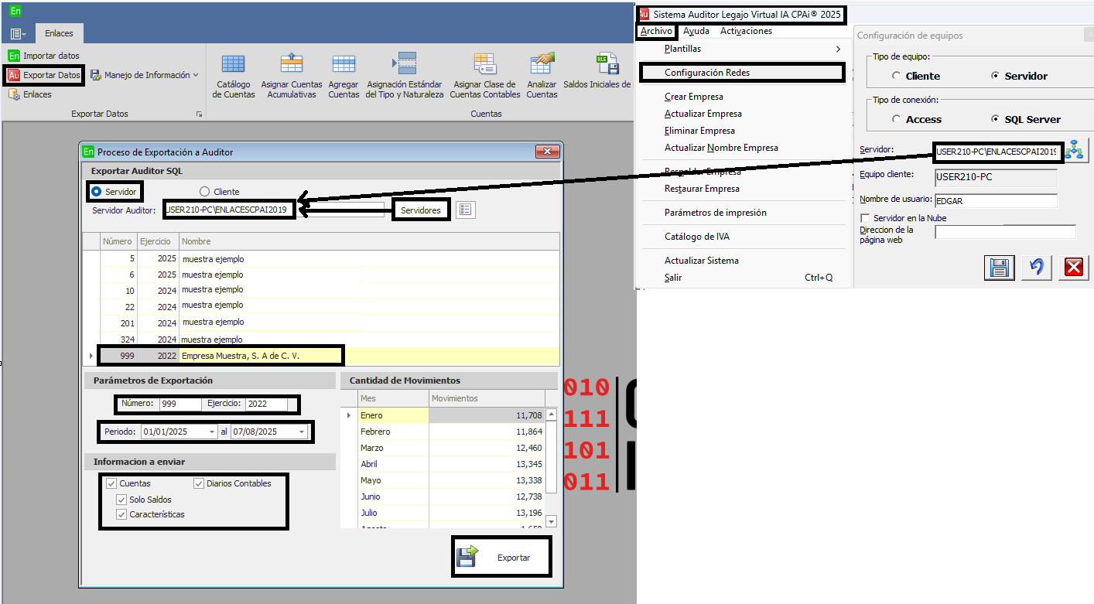Choose Restaurar Empresa menu item

point(702,189)
